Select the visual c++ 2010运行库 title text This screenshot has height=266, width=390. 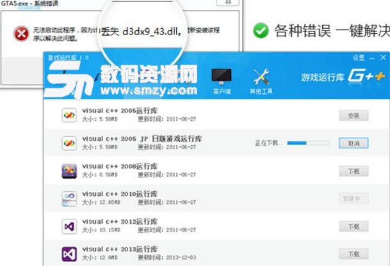[x=120, y=194]
